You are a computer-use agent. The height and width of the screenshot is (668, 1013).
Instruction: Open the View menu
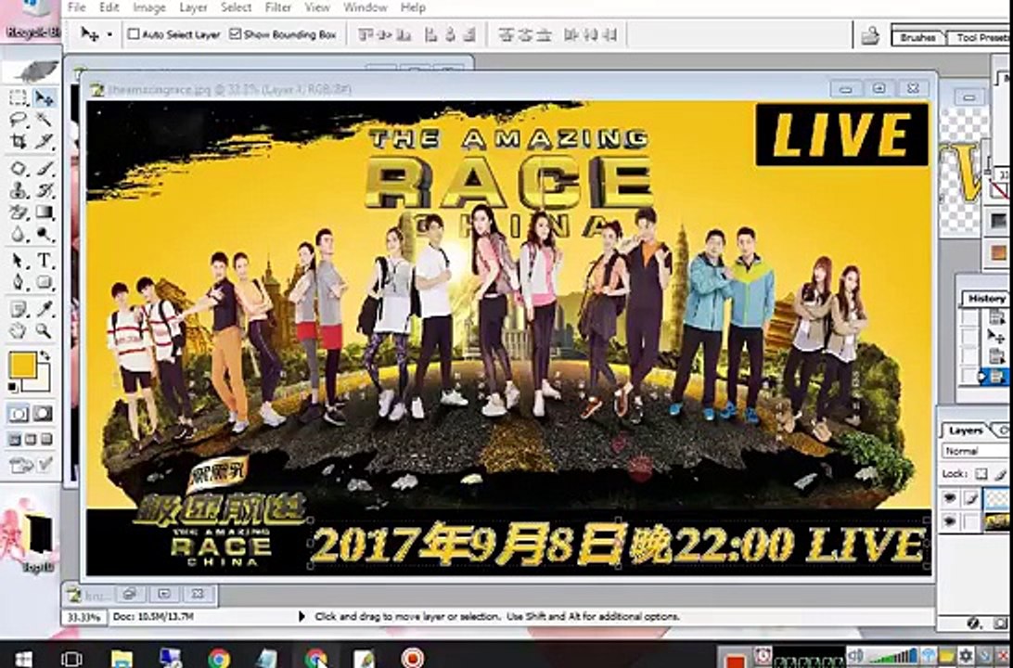[x=317, y=7]
